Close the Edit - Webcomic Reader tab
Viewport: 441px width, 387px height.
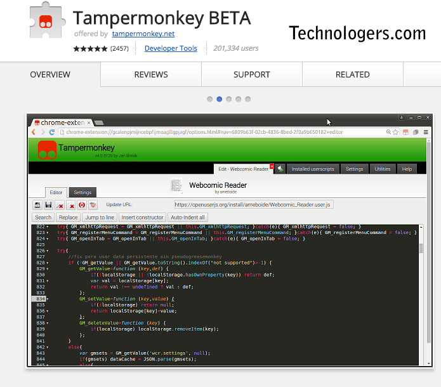(272, 166)
